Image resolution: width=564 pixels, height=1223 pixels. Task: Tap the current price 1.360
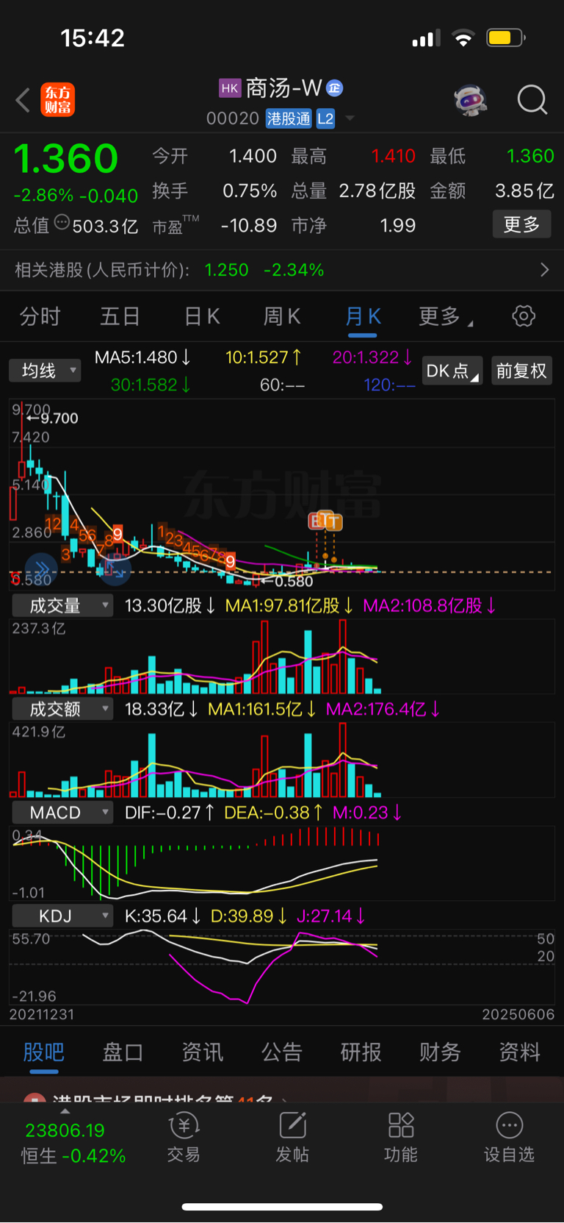[x=66, y=158]
